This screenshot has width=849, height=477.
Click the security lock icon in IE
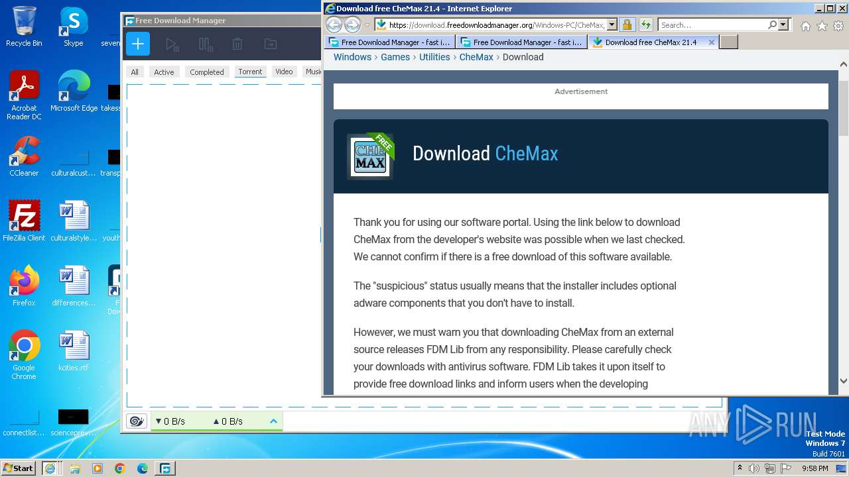627,25
